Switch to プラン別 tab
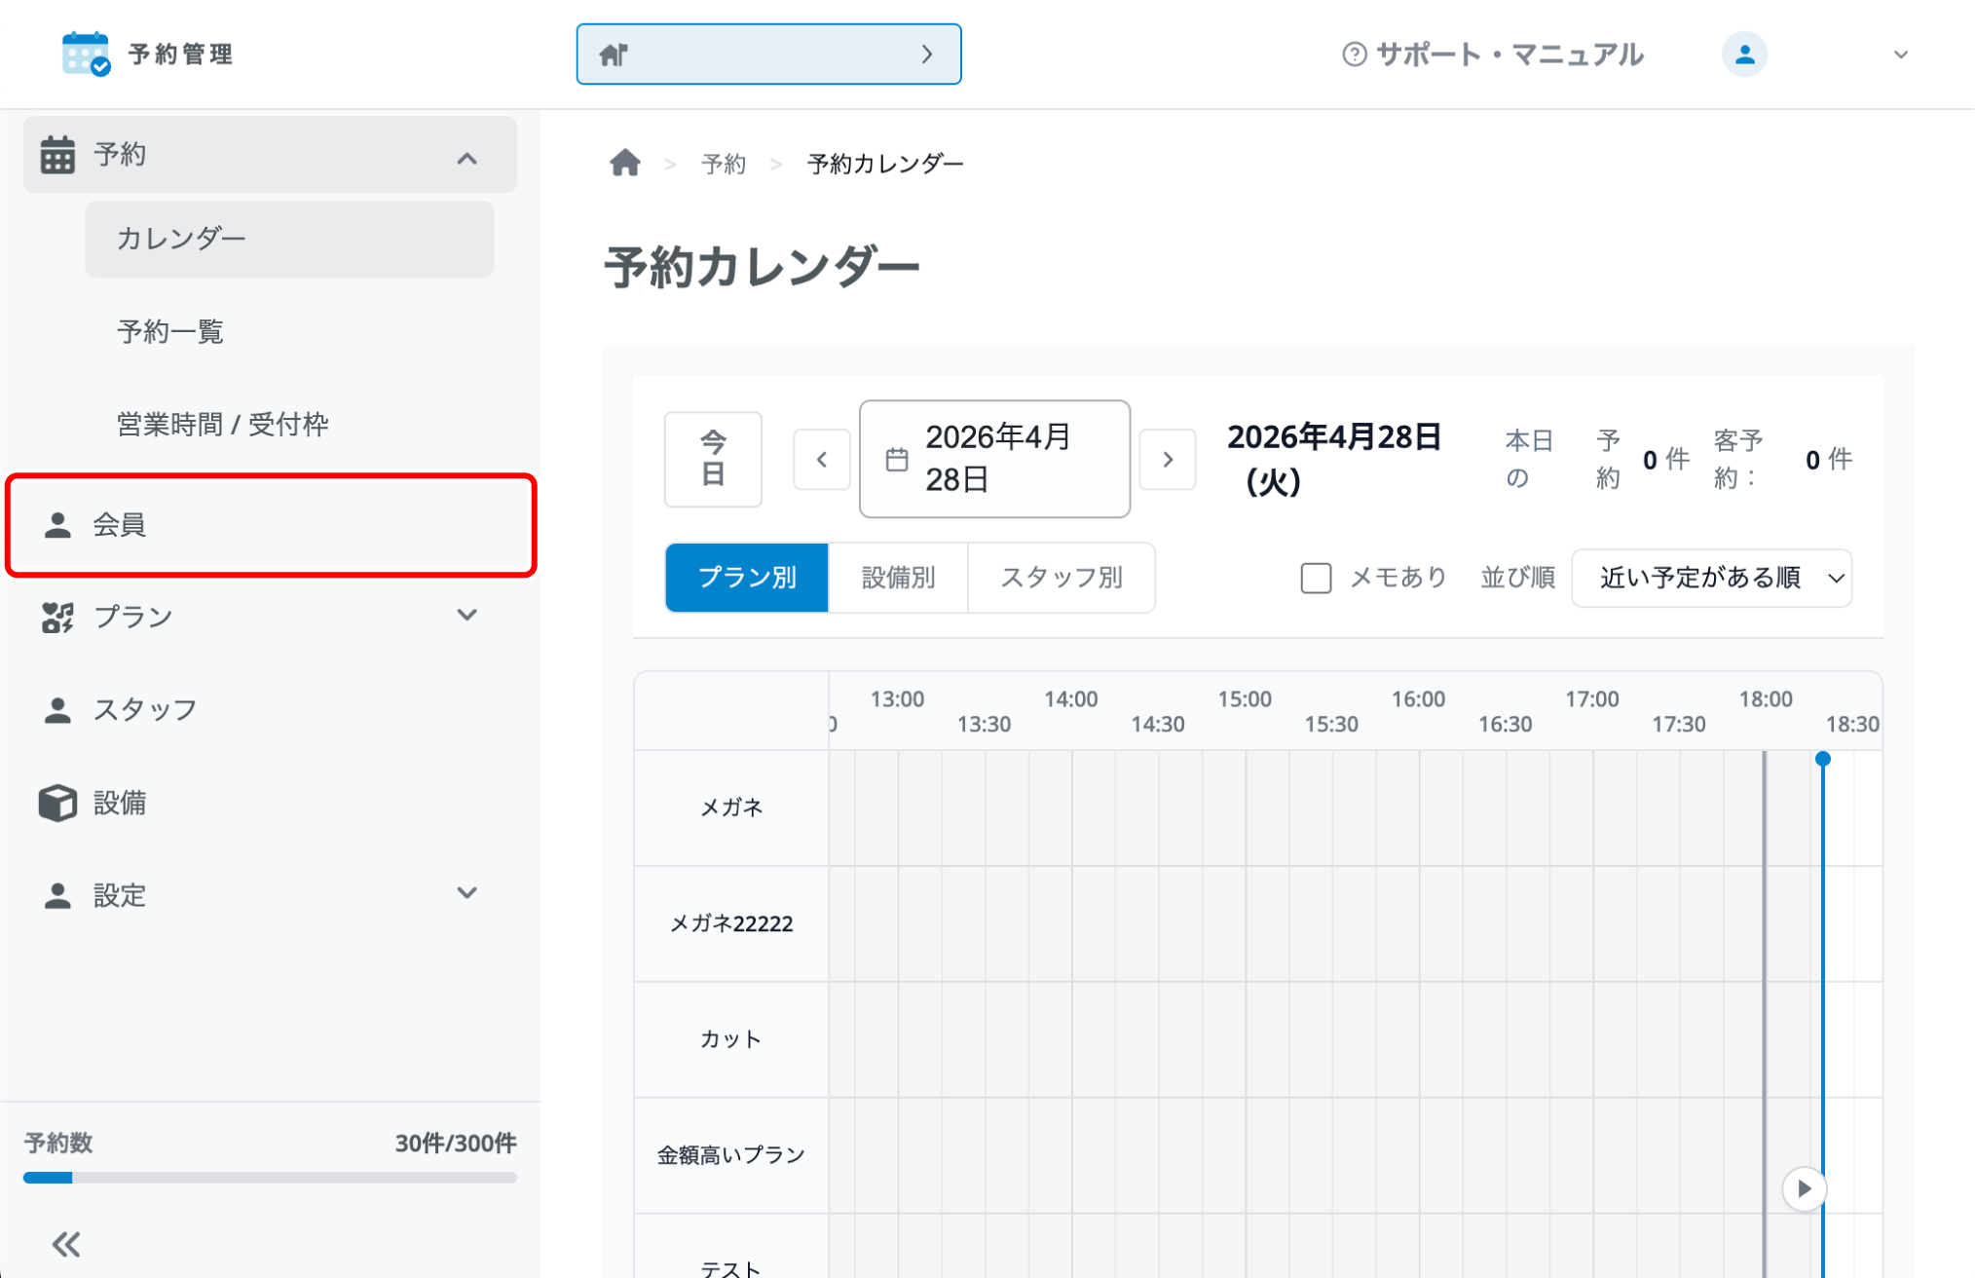 pyautogui.click(x=747, y=578)
